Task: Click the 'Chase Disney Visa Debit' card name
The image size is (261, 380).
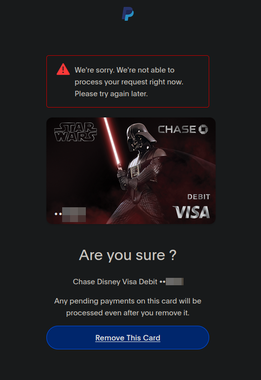Action: pyautogui.click(x=115, y=282)
